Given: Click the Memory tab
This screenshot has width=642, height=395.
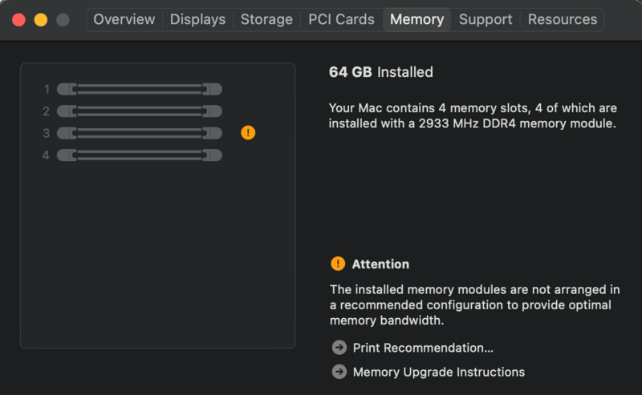Looking at the screenshot, I should click(x=416, y=19).
